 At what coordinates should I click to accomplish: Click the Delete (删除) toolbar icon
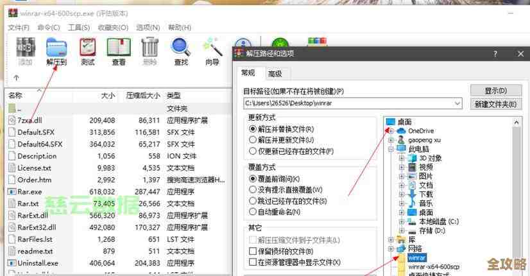(x=150, y=47)
